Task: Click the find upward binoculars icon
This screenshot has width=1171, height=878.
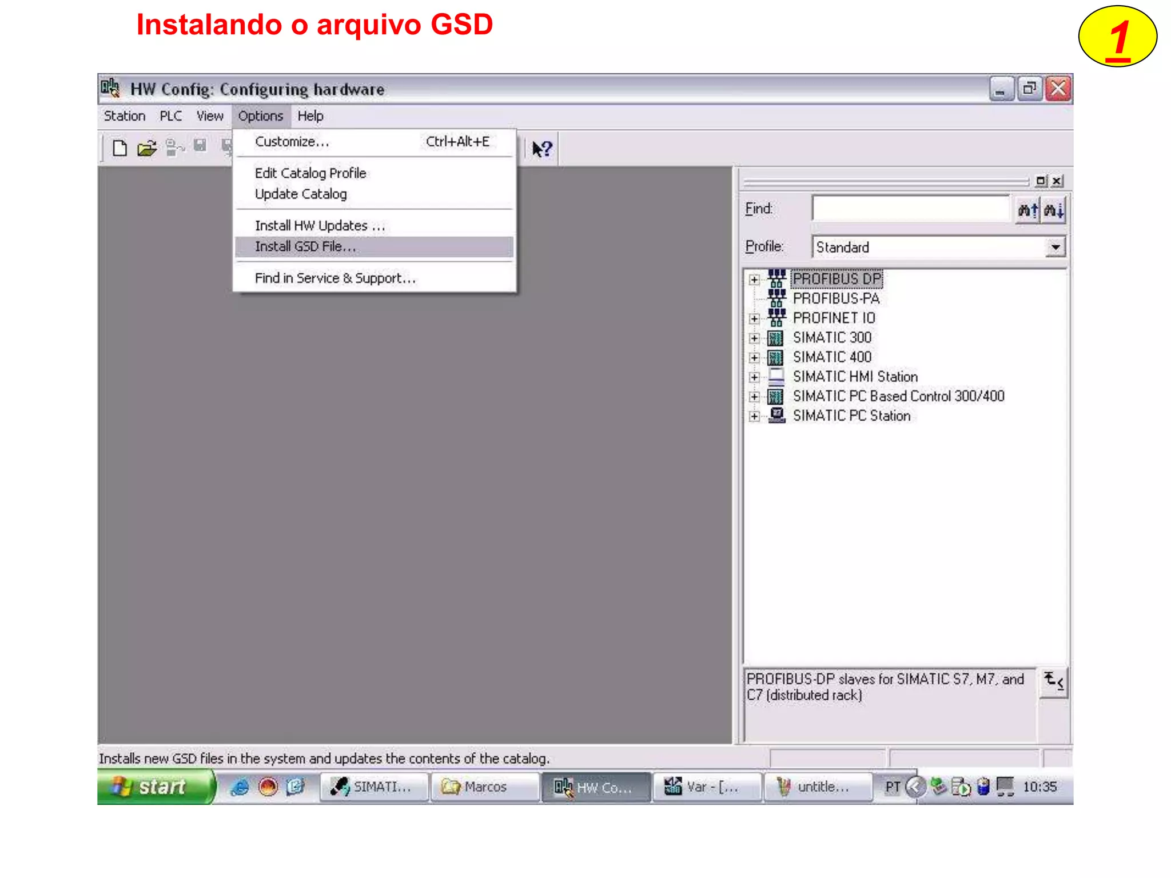Action: pos(1028,210)
